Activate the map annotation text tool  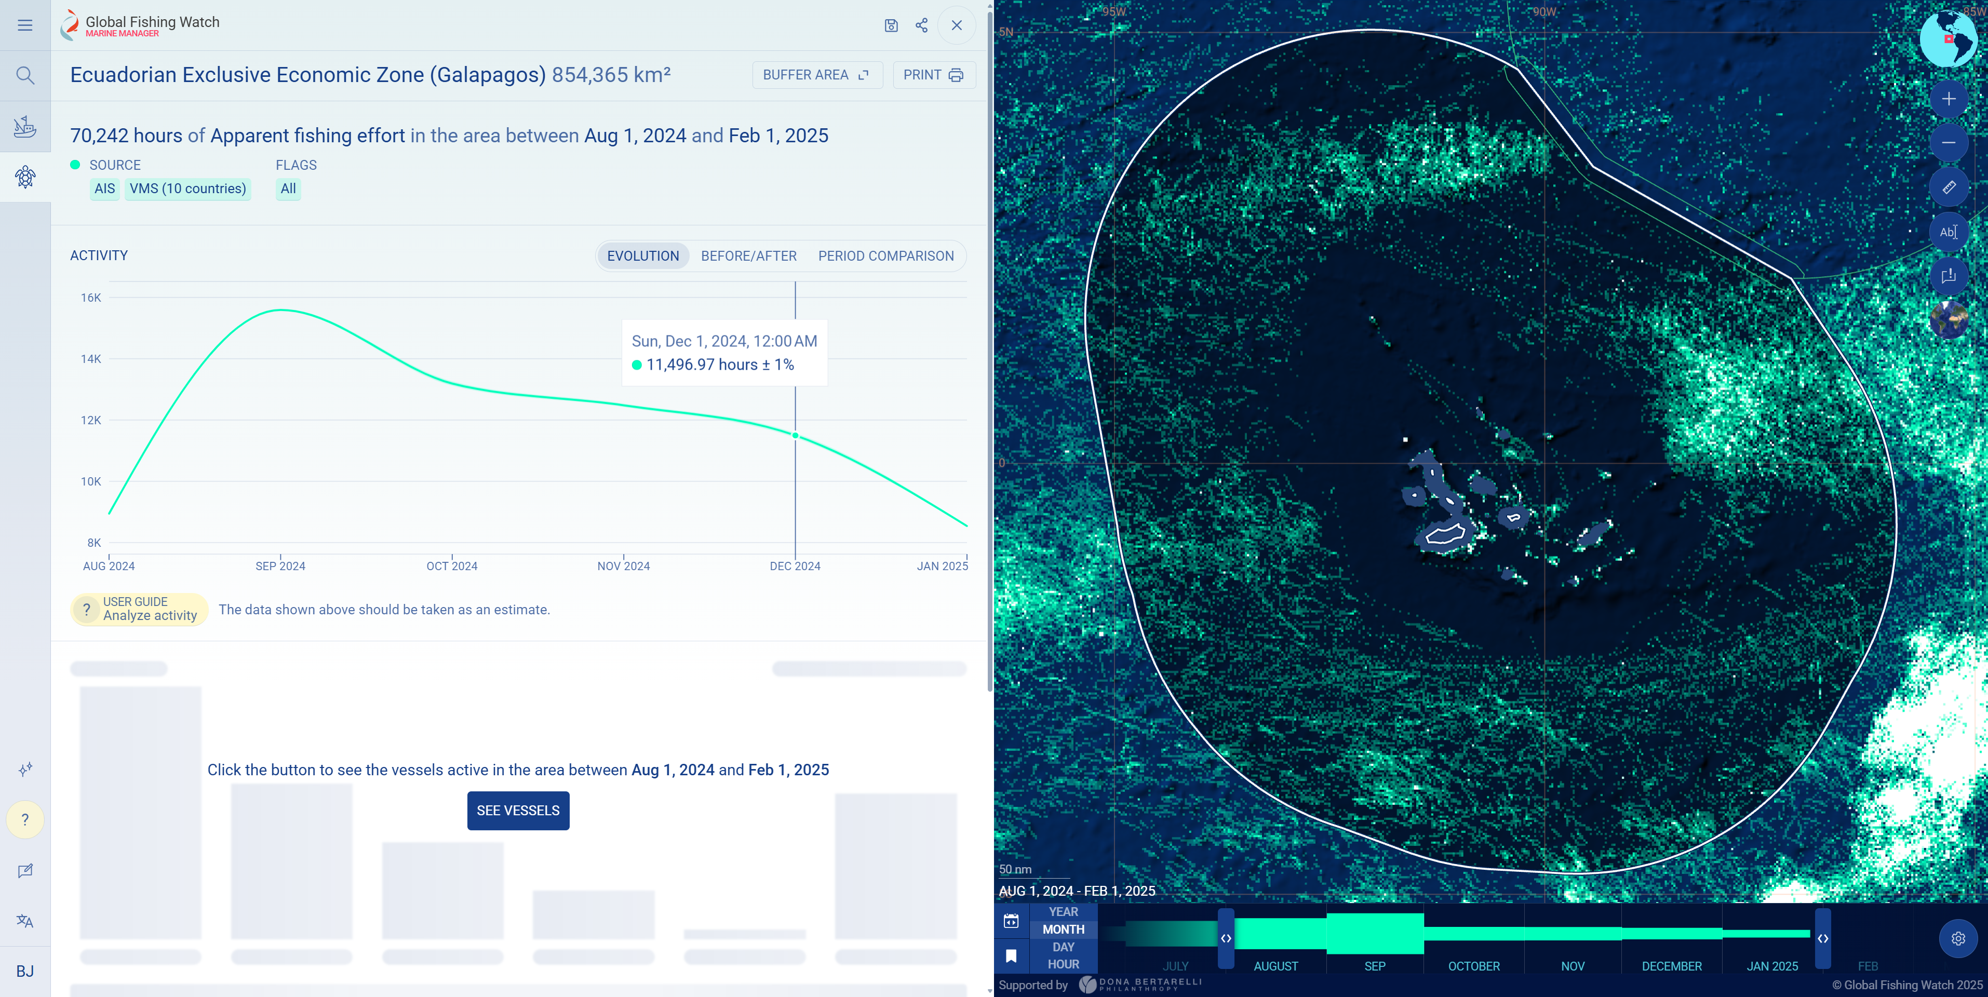(x=1949, y=232)
